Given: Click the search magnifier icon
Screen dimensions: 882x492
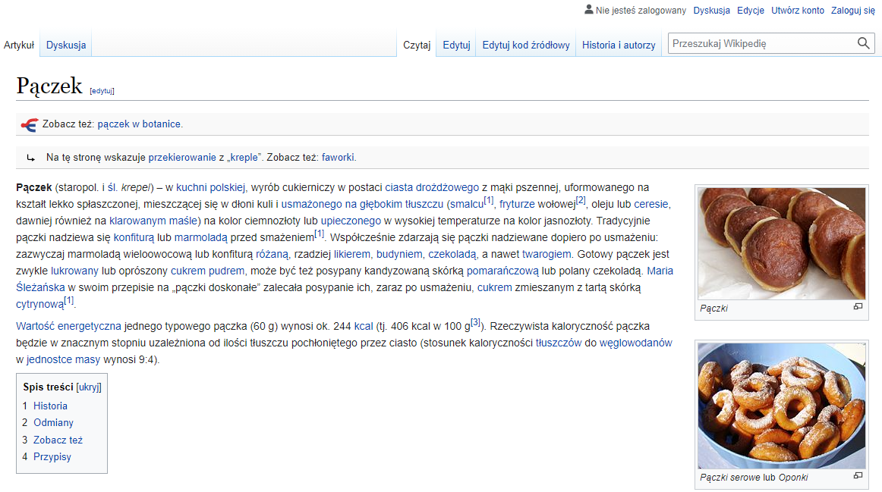Looking at the screenshot, I should pos(864,43).
